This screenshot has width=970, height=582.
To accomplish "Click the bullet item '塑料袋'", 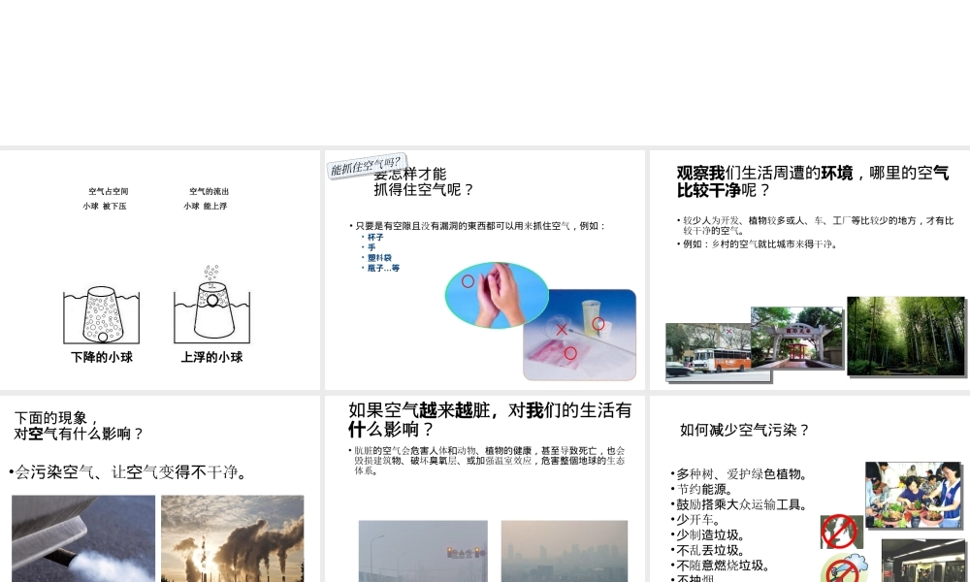I will click(x=379, y=258).
